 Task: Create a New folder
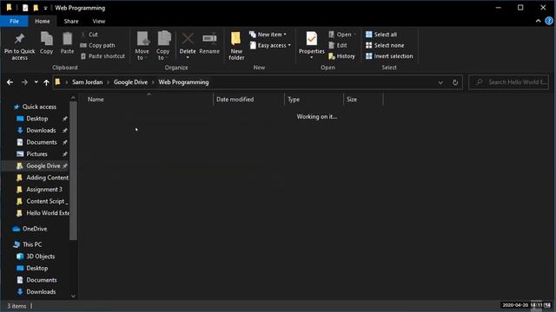[x=236, y=46]
